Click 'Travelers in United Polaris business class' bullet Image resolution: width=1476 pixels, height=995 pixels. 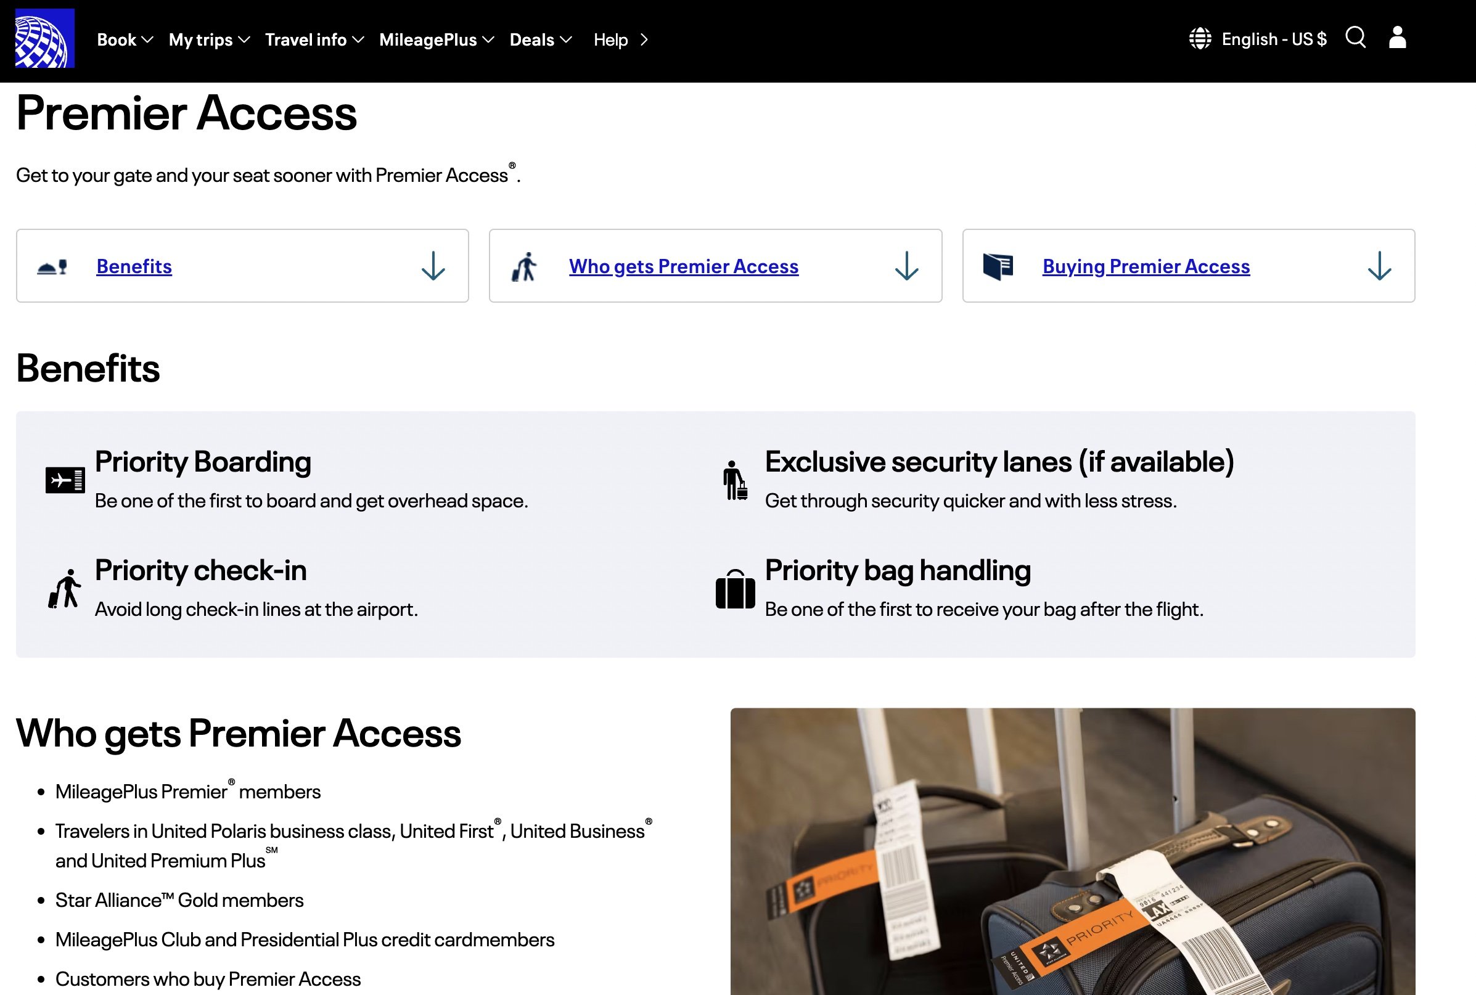(353, 845)
